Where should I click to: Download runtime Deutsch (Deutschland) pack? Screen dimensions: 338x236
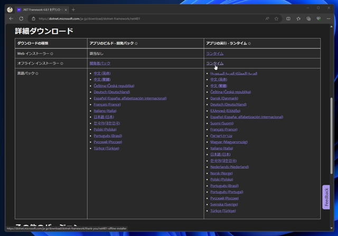228,104
